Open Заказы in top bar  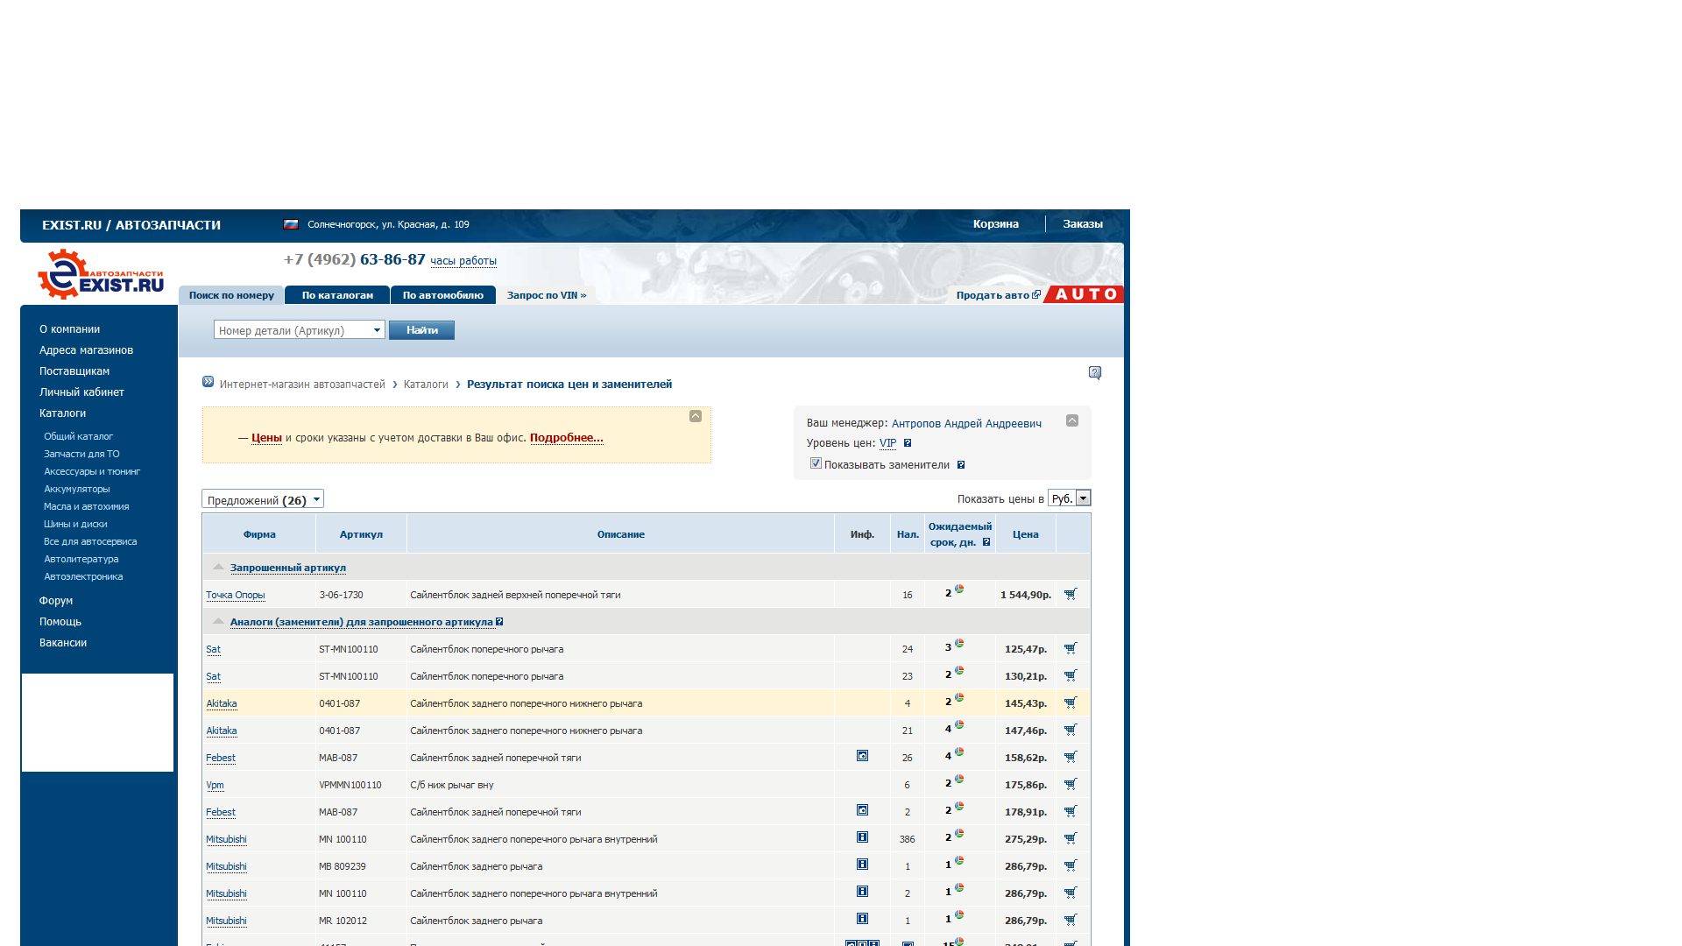pos(1083,224)
